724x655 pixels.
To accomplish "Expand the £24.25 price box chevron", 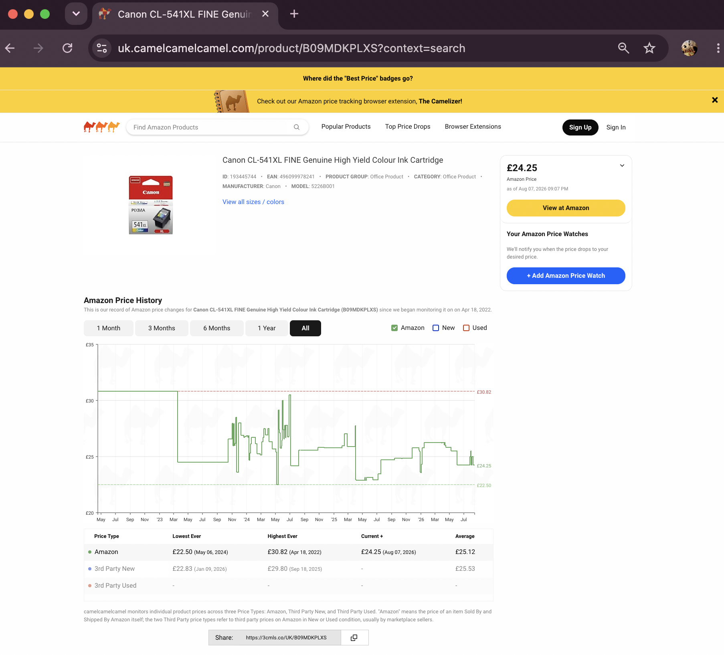I will pos(622,166).
